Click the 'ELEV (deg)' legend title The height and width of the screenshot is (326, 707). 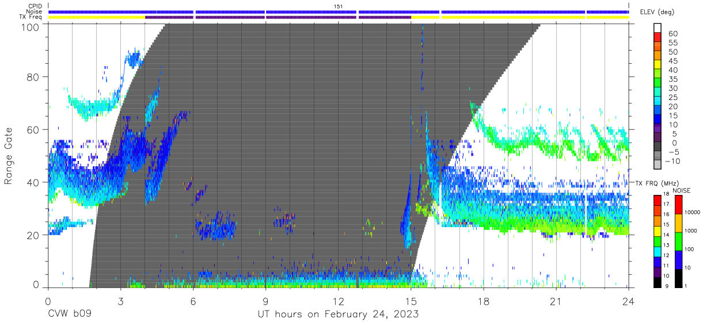coord(657,12)
